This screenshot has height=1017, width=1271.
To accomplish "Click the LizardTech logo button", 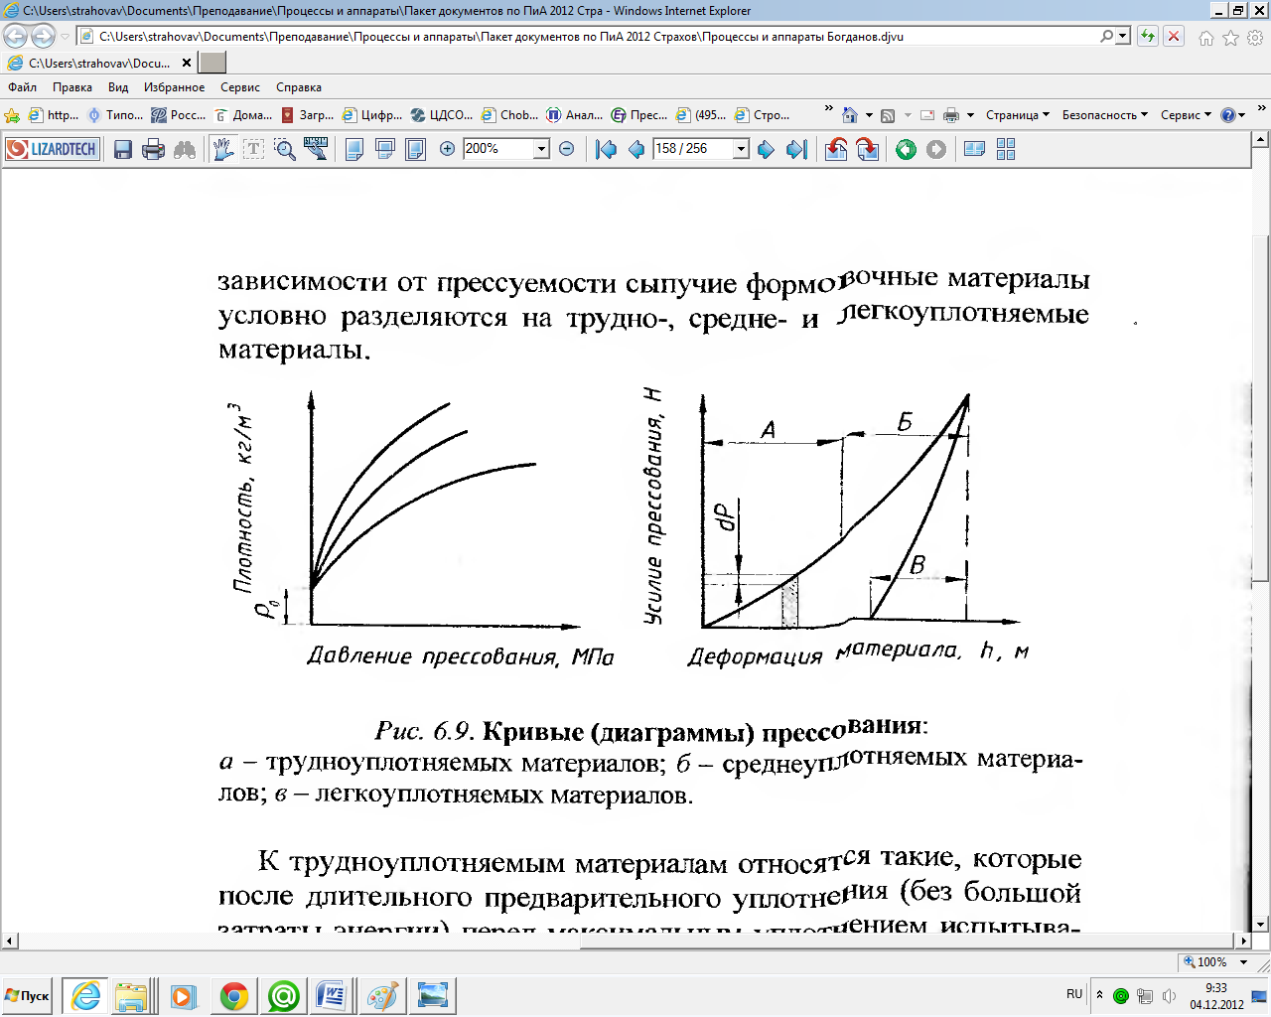I will tap(53, 149).
